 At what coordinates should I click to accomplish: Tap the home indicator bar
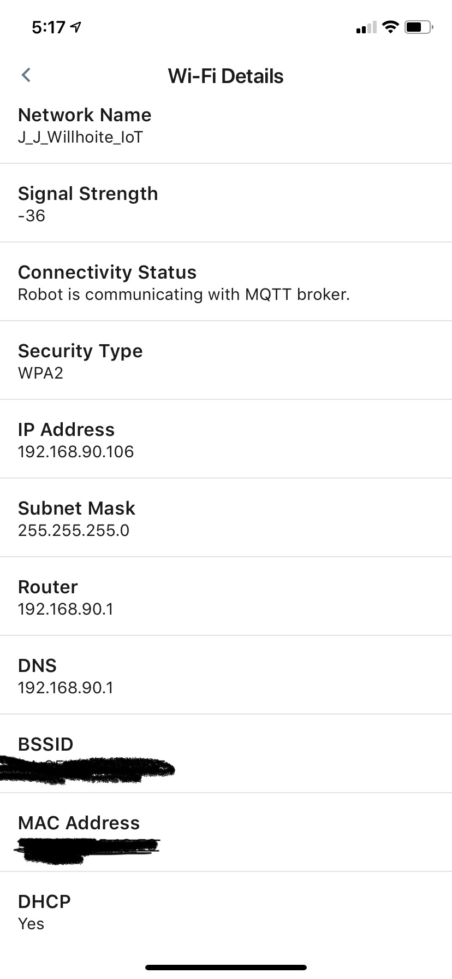pyautogui.click(x=226, y=967)
